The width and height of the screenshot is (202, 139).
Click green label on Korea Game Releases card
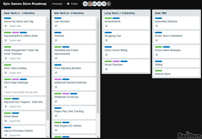click(159, 47)
